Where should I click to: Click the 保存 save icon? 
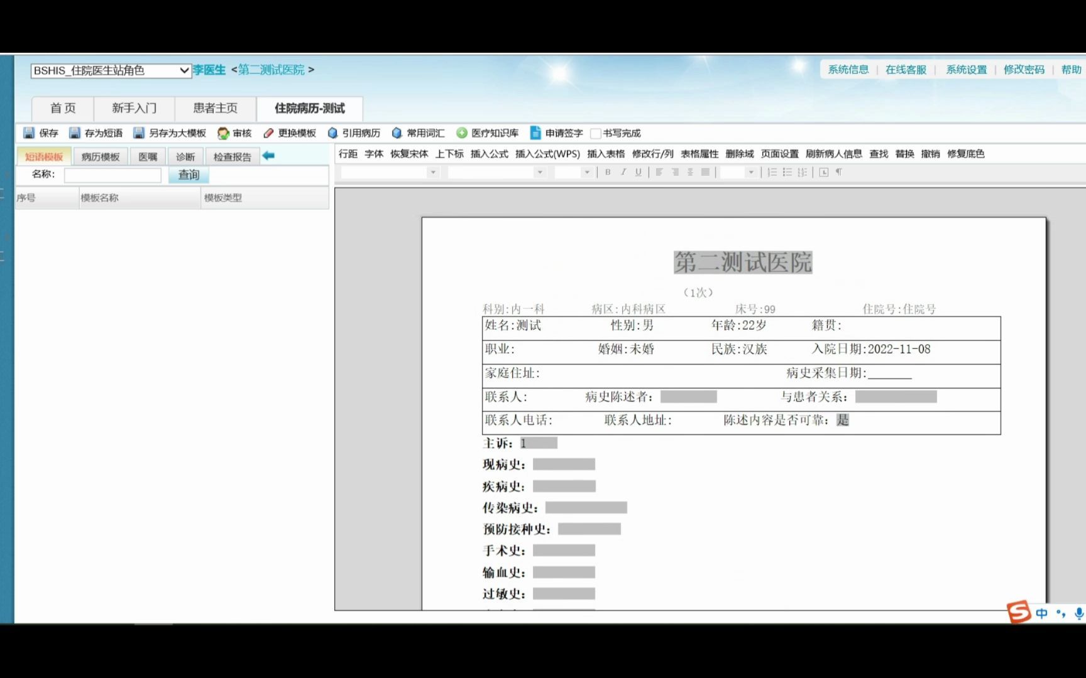[29, 133]
